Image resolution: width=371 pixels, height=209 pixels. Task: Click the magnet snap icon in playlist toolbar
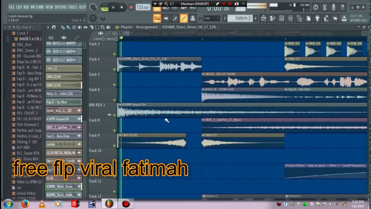click(54, 27)
